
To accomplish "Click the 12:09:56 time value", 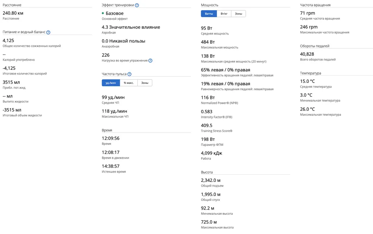I will 110,138.
